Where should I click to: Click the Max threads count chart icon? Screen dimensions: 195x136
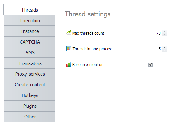pos(69,33)
